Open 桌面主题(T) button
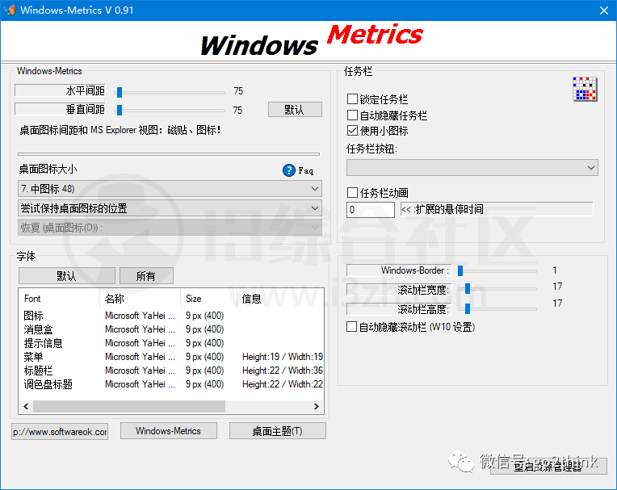The height and width of the screenshot is (490, 617). 278,430
